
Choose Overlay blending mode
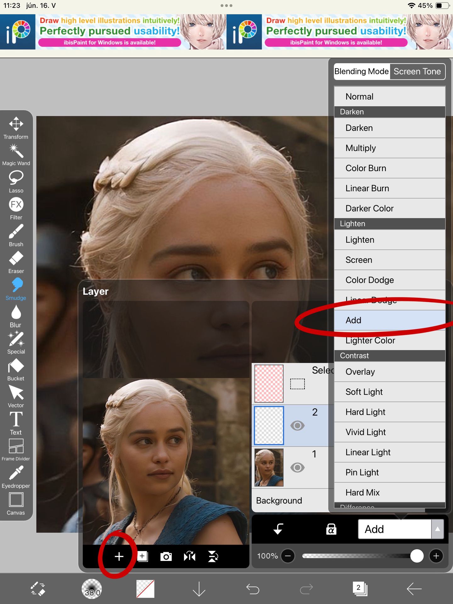pos(389,372)
